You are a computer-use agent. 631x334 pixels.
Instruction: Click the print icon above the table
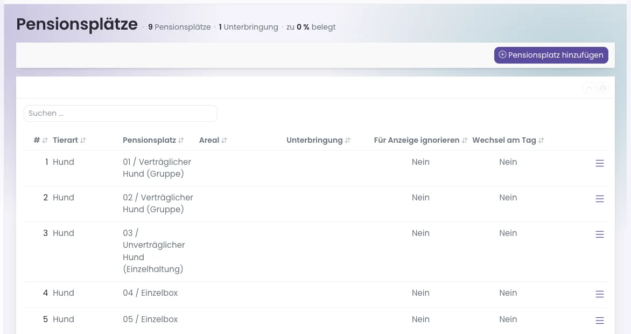[603, 88]
